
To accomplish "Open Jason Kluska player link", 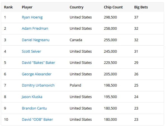I will click(32, 97).
